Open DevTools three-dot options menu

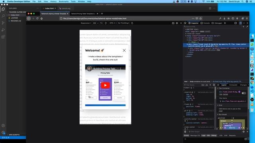point(244,23)
